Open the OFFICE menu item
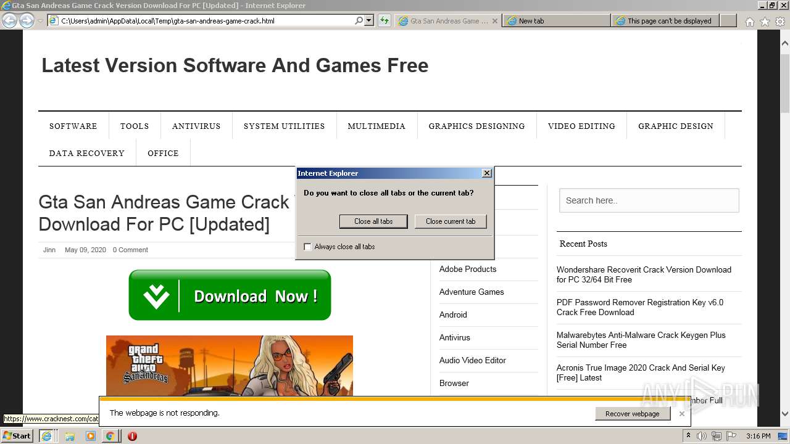The height and width of the screenshot is (444, 790). click(163, 153)
